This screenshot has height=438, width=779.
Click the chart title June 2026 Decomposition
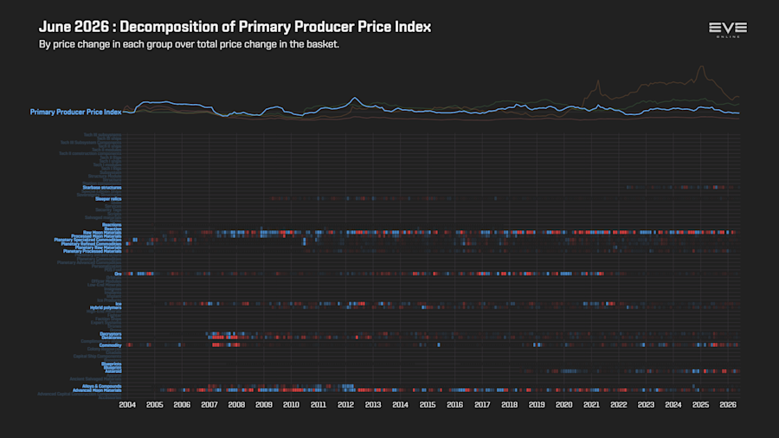coord(235,27)
